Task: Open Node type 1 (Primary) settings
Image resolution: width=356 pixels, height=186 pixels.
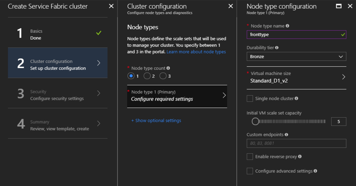Action: click(x=177, y=96)
